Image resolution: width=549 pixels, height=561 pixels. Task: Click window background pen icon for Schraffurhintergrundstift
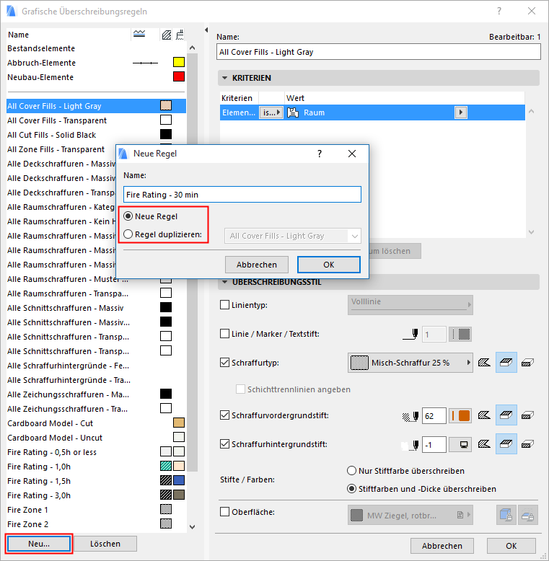460,445
